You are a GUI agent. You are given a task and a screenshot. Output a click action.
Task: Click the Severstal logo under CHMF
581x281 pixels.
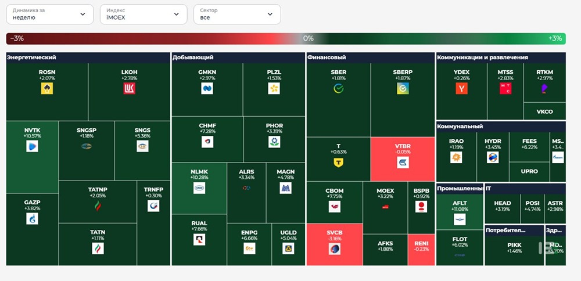click(207, 142)
